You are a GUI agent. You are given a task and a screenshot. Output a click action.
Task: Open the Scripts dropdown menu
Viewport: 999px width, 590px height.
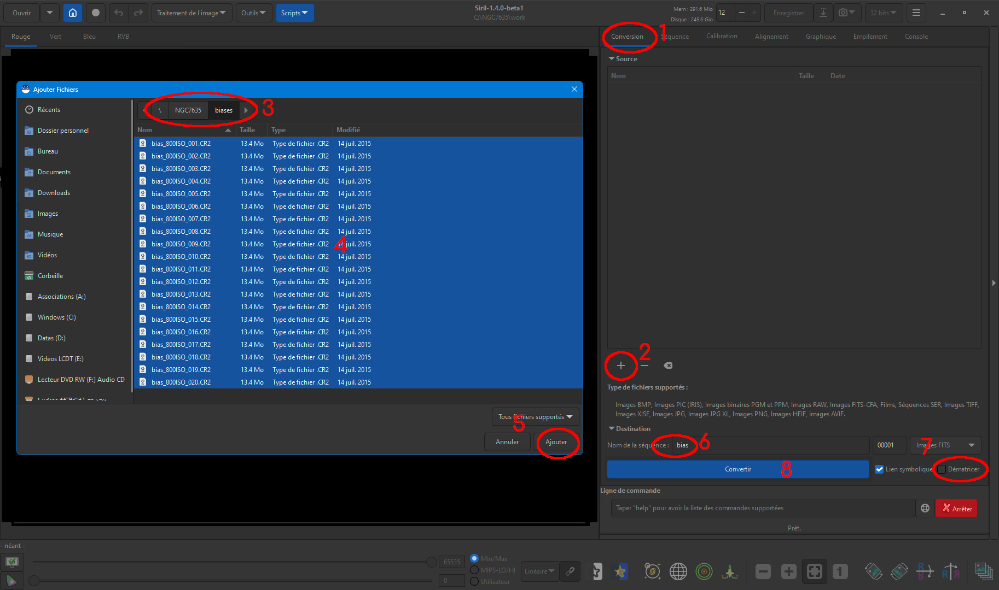[294, 13]
